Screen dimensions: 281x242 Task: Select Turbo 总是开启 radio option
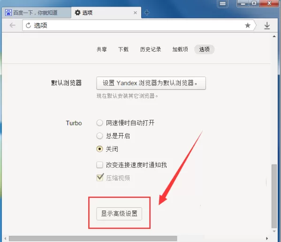coord(99,136)
